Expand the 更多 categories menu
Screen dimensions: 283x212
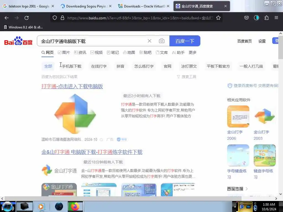point(193,52)
